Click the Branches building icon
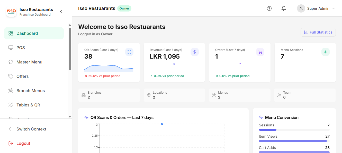Image resolution: width=342 pixels, height=153 pixels. (x=84, y=95)
